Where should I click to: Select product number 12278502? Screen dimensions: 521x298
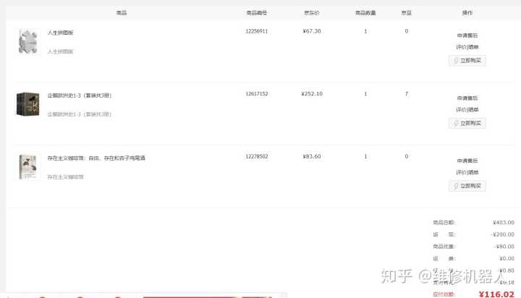(256, 156)
